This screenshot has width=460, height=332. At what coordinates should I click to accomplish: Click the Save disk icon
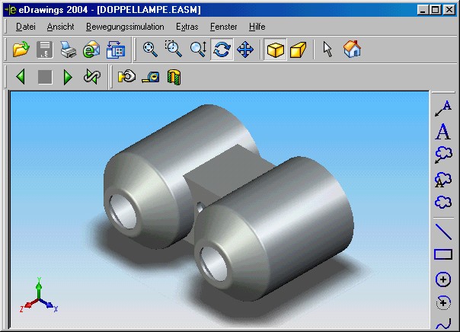click(x=45, y=49)
